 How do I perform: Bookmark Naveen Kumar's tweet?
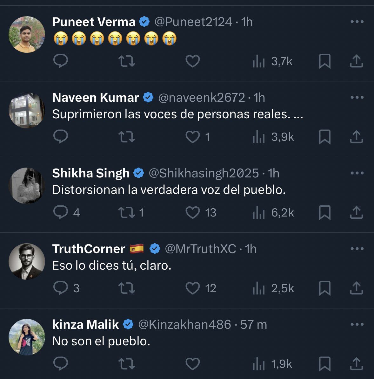coord(324,137)
